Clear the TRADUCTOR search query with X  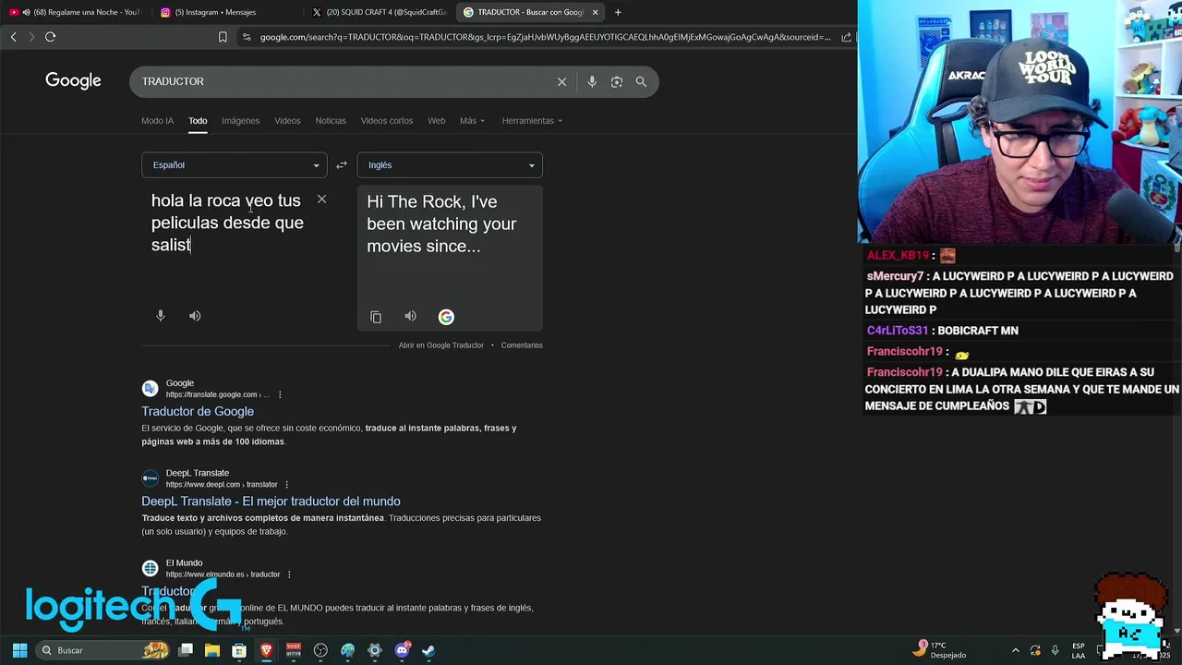[x=561, y=81]
